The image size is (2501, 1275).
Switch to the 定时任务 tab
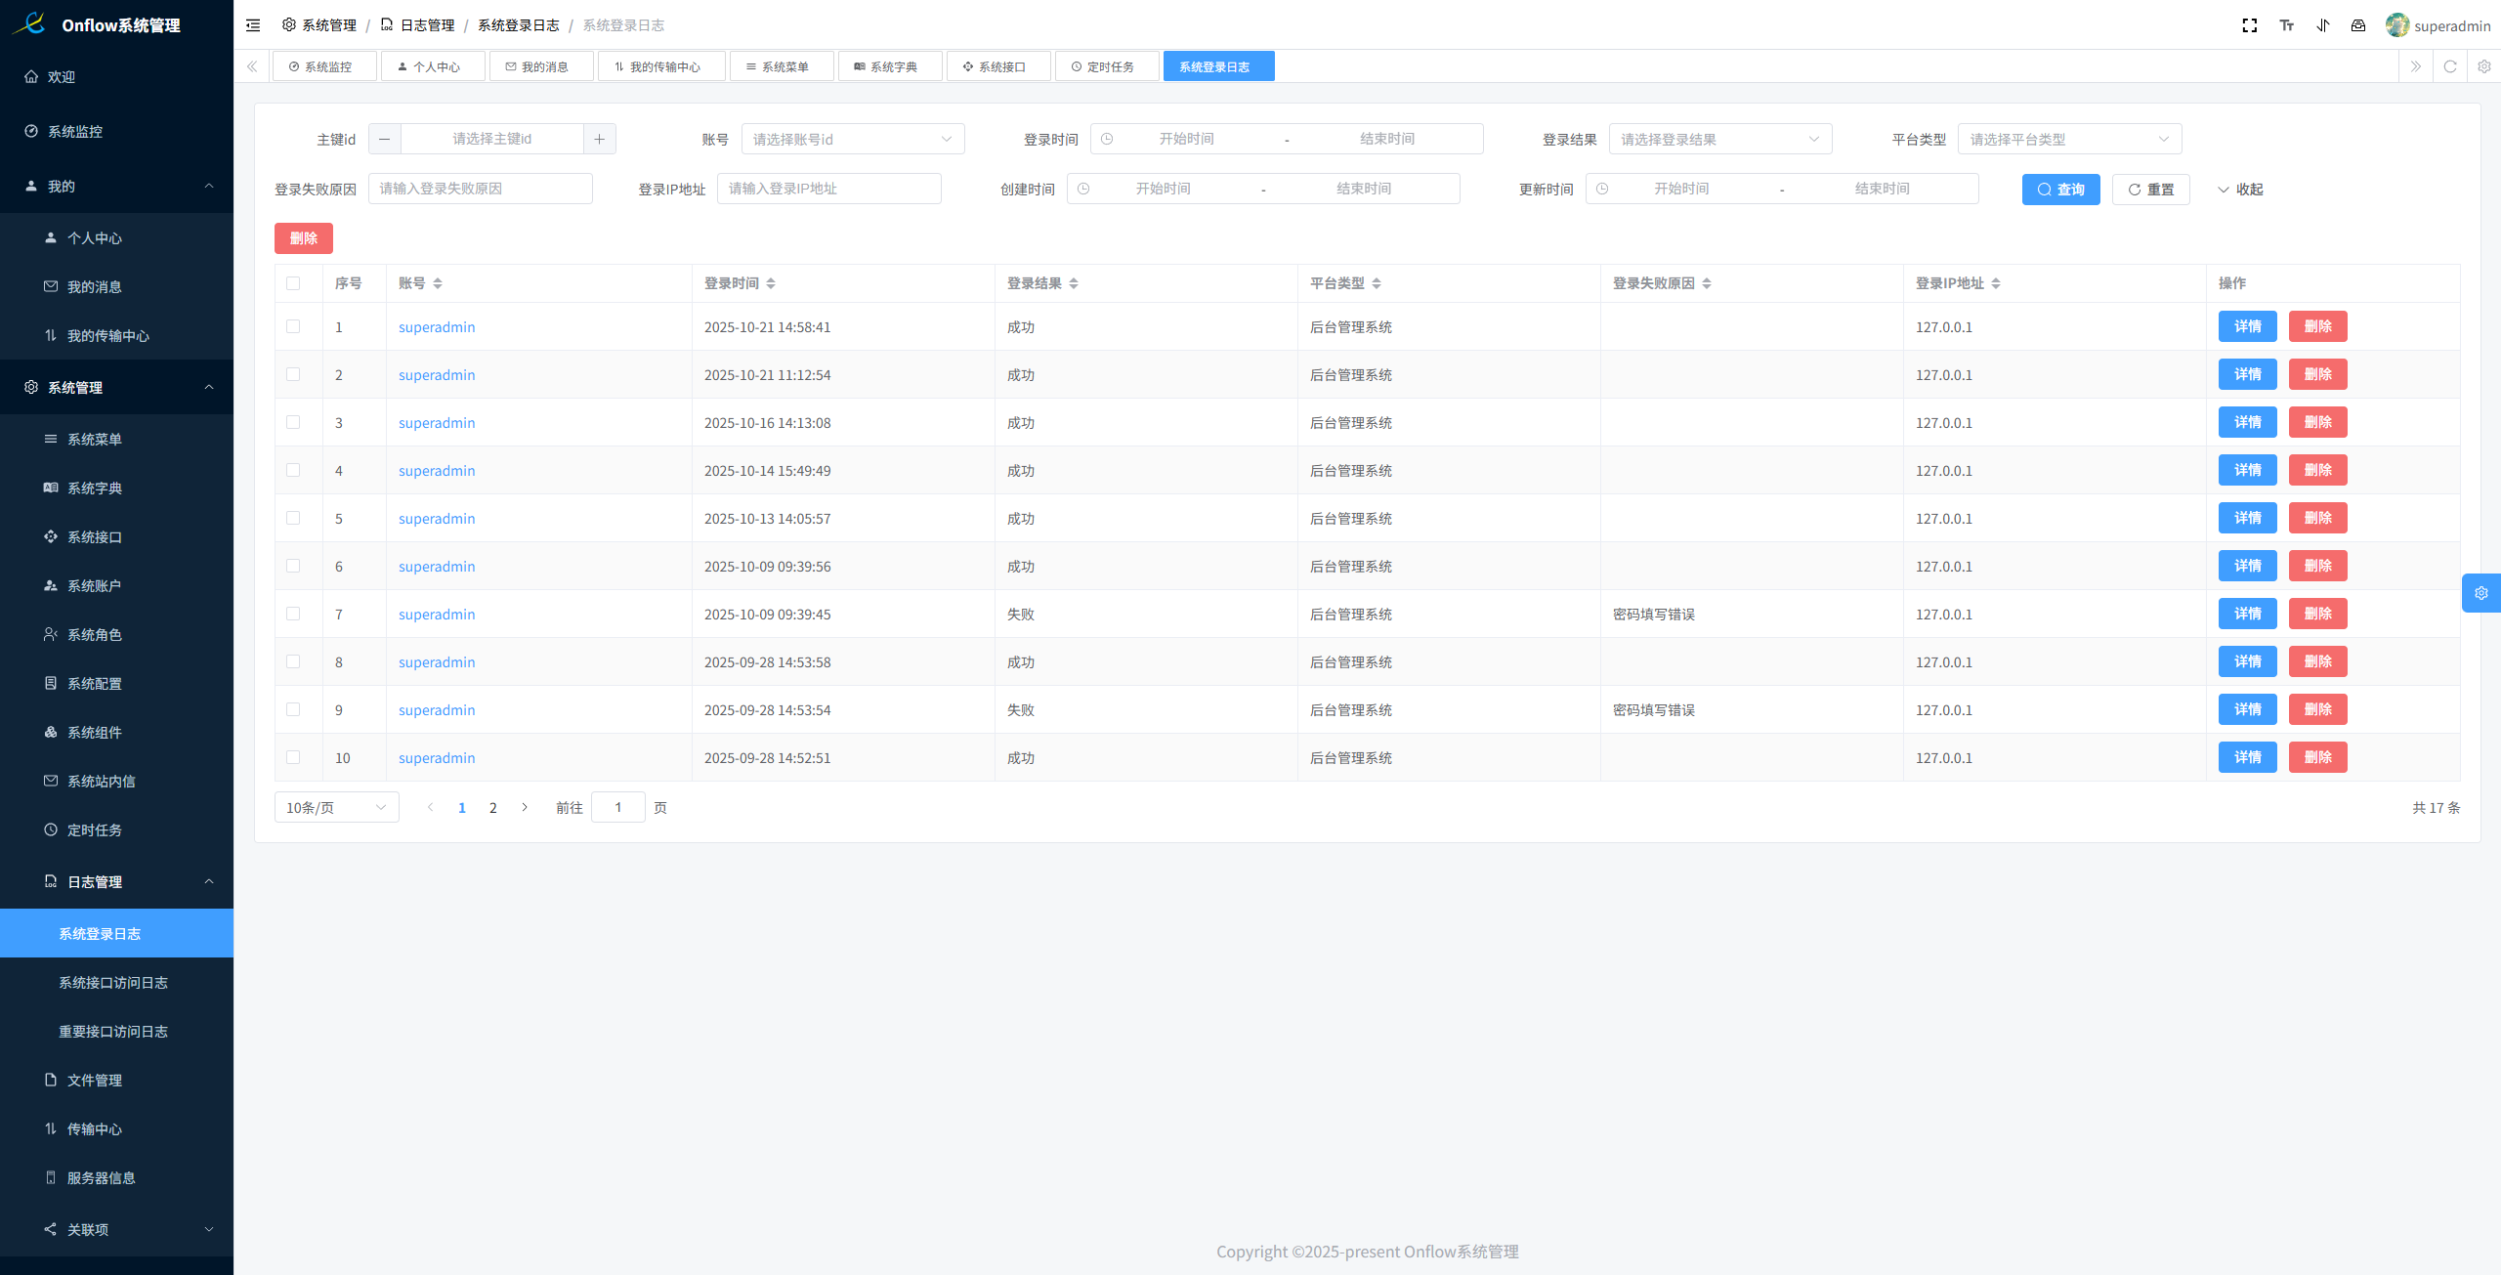click(x=1105, y=66)
